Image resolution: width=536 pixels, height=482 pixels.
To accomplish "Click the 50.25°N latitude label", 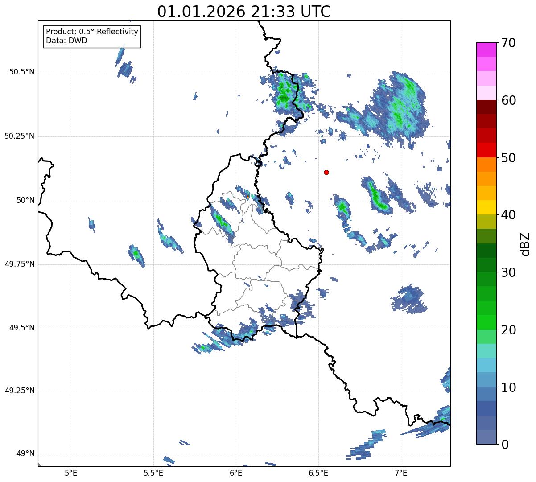I will (19, 136).
